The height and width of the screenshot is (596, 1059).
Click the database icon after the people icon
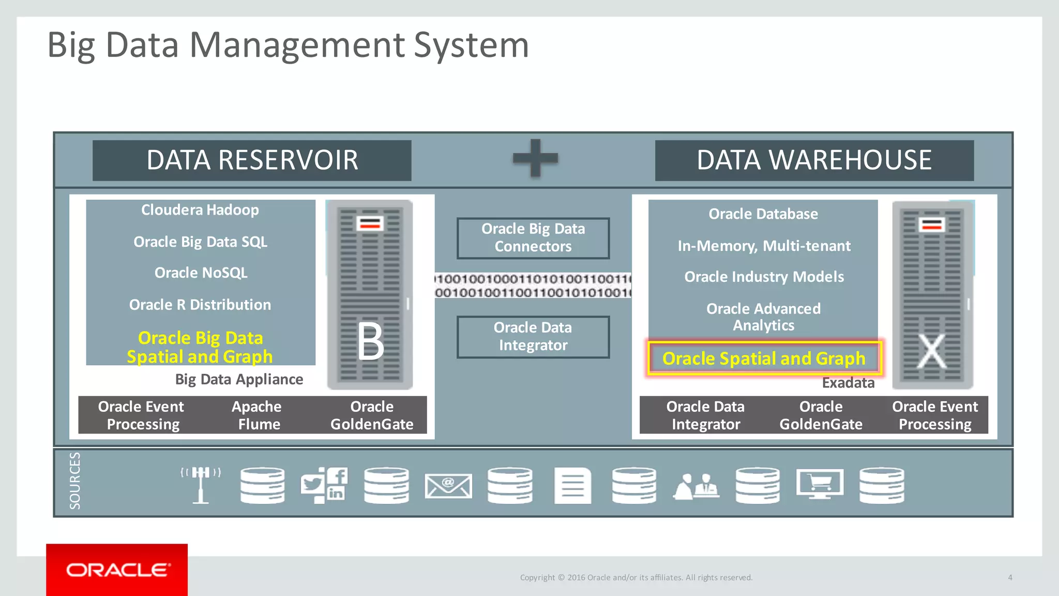pyautogui.click(x=758, y=485)
